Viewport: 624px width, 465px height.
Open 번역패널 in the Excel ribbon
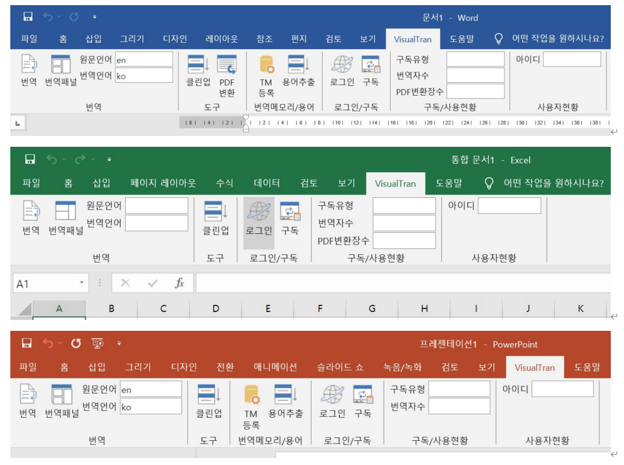tap(65, 218)
